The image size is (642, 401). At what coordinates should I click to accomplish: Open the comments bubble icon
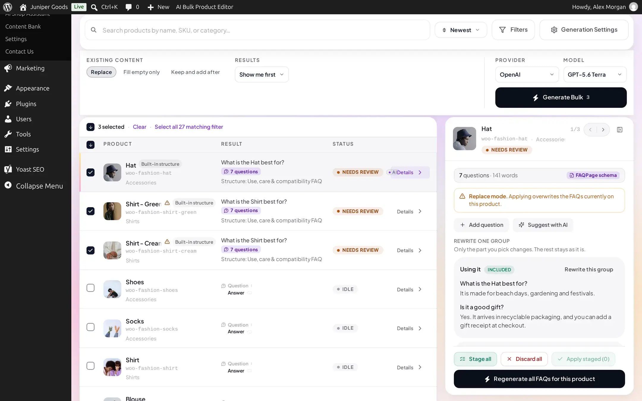[128, 7]
